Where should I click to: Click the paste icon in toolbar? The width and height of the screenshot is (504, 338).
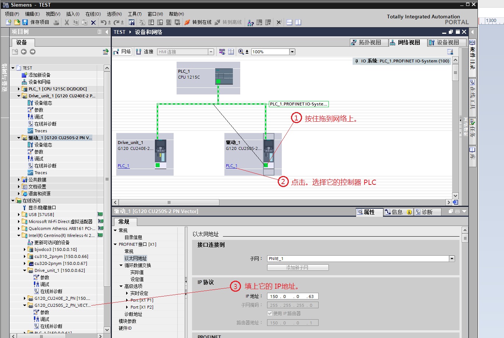click(84, 22)
